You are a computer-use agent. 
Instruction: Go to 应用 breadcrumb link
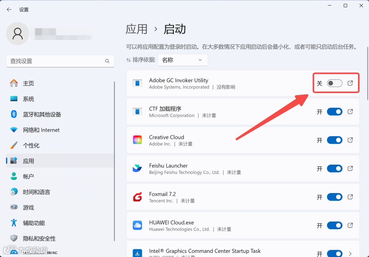pyautogui.click(x=137, y=29)
